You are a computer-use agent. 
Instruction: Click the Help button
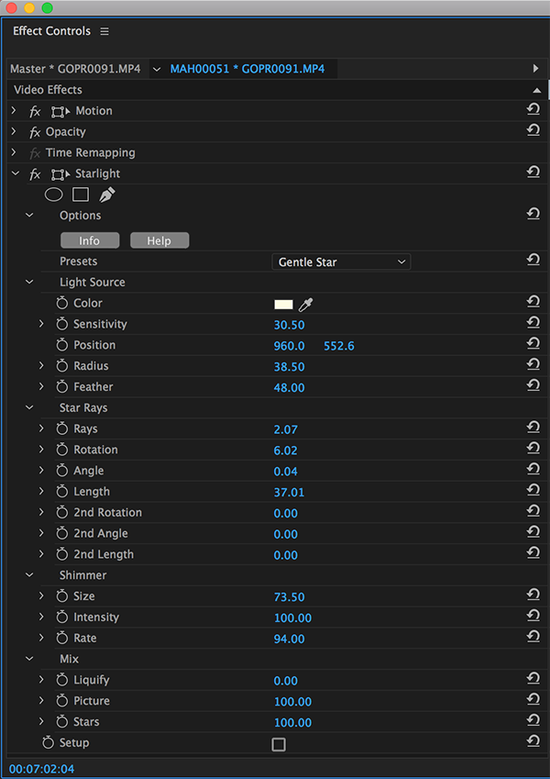coord(159,240)
